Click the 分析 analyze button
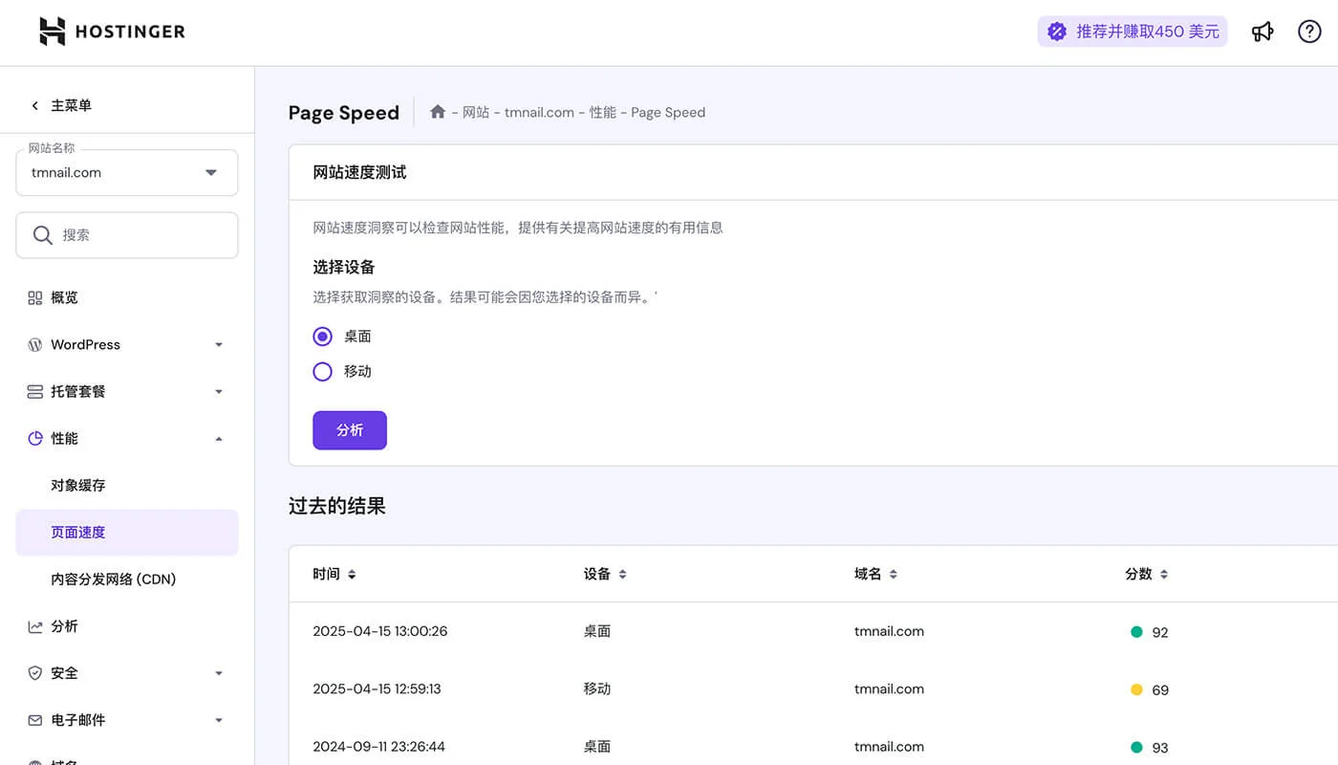Viewport: 1338px width, 765px height. pos(349,430)
